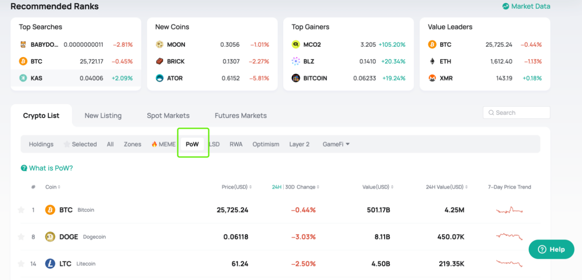The width and height of the screenshot is (582, 280).
Task: Switch change column to 30D
Action: [x=290, y=187]
